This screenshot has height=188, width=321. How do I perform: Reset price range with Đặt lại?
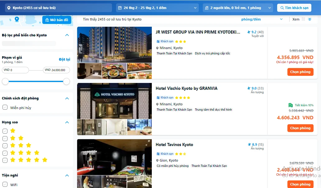[64, 59]
